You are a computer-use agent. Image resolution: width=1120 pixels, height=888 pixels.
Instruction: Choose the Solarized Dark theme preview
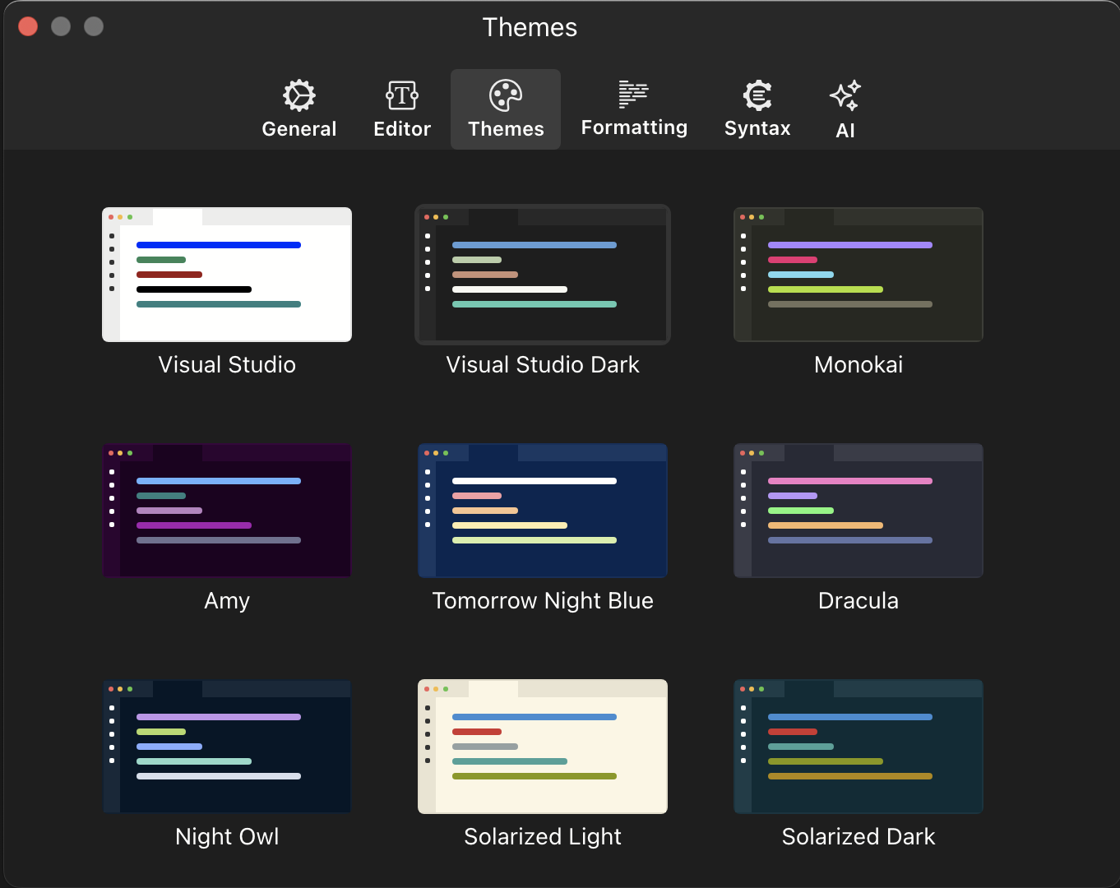point(859,747)
